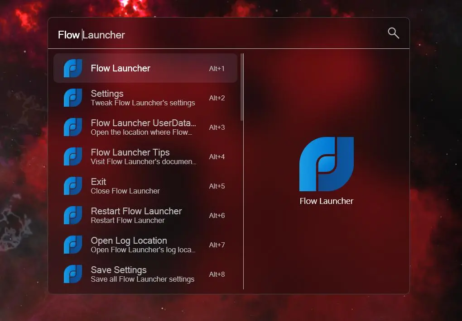Click 'Open the location where Flow...' subtitle
The image size is (462, 321).
tap(141, 132)
